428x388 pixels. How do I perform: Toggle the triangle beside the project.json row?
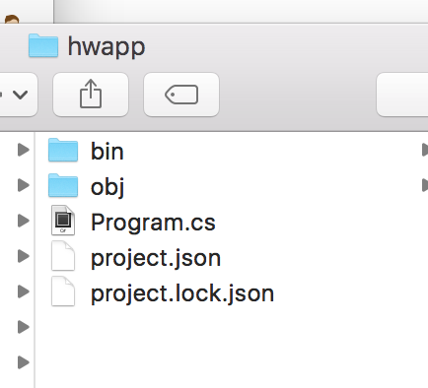coord(23,256)
